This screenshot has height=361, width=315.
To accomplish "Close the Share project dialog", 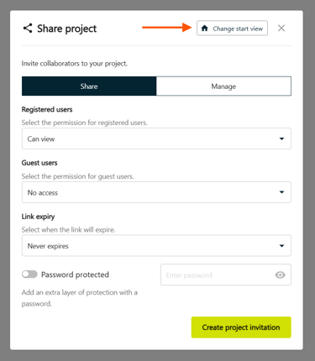I will tap(281, 28).
